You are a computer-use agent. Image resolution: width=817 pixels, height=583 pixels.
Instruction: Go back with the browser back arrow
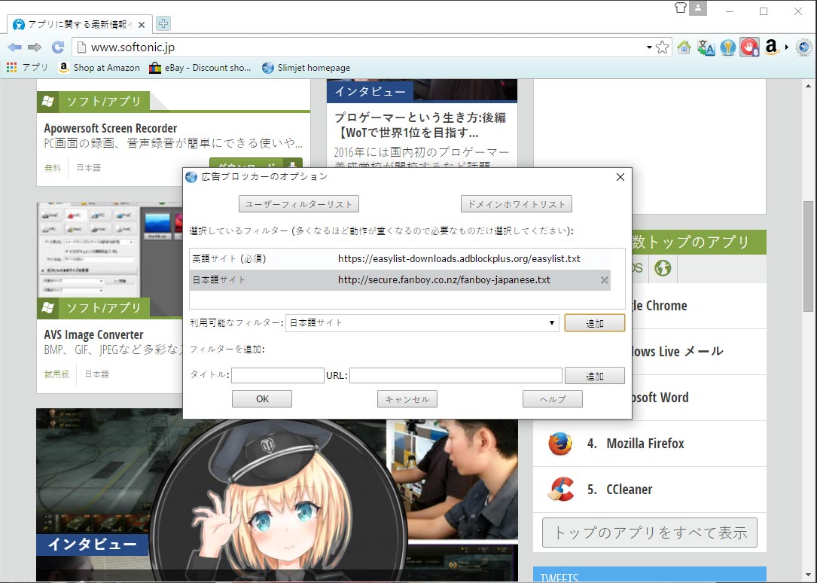(14, 47)
